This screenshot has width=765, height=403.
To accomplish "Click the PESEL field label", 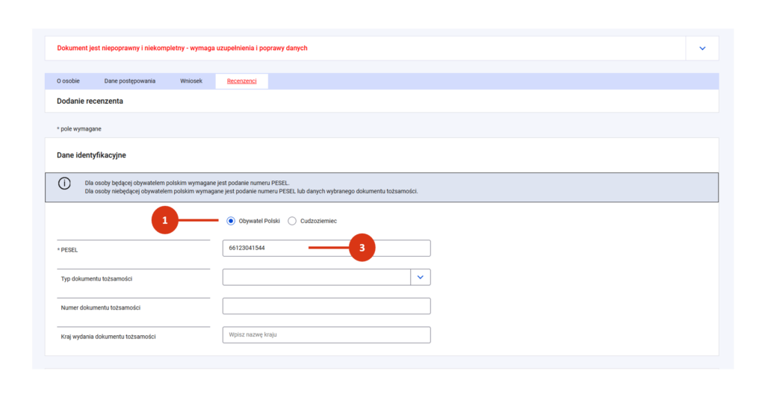I will (68, 250).
